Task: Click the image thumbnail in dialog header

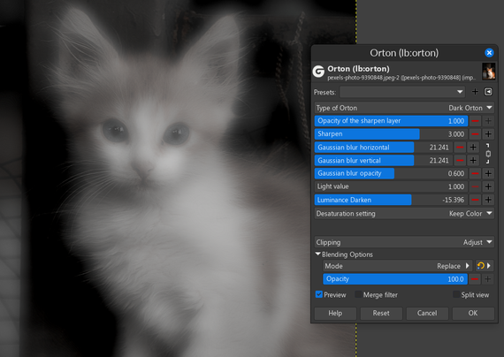Action: [488, 72]
